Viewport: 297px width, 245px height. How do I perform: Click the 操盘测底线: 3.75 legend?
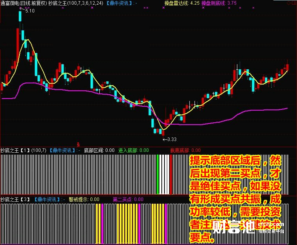(x=219, y=3)
